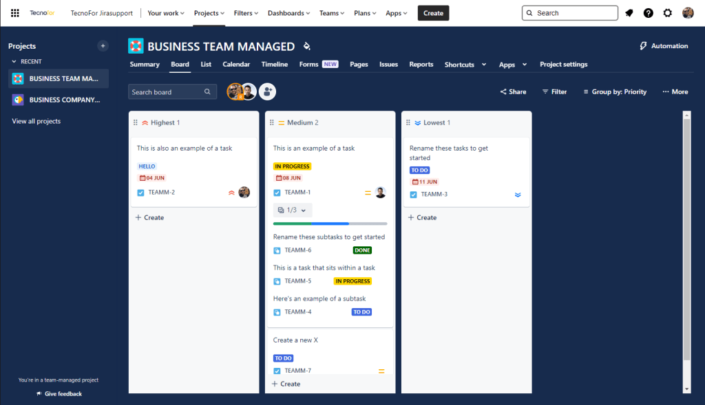This screenshot has height=405, width=705.
Task: Click the TEAMM-3 task type checkbox icon
Action: (x=413, y=195)
